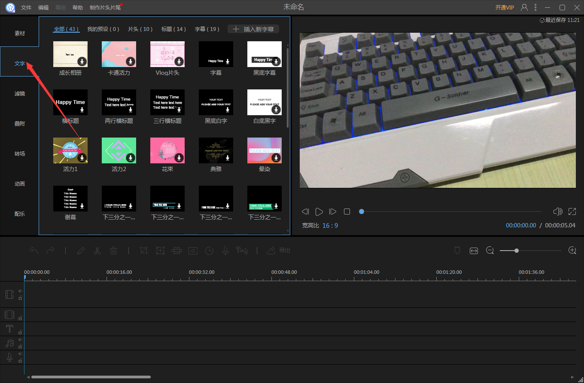584x383 pixels.
Task: Click the play button under the preview
Action: point(319,211)
